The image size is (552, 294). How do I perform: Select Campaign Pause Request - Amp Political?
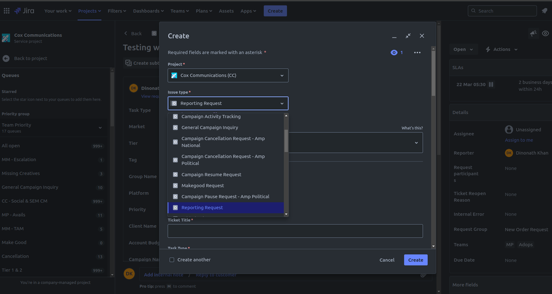tap(226, 197)
